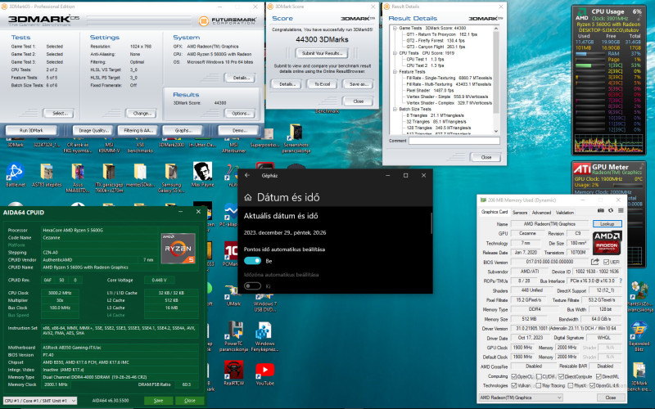Image resolution: width=655 pixels, height=409 pixels.
Task: Open the GPU selection dropdown in GPU-Z
Action: 521,398
